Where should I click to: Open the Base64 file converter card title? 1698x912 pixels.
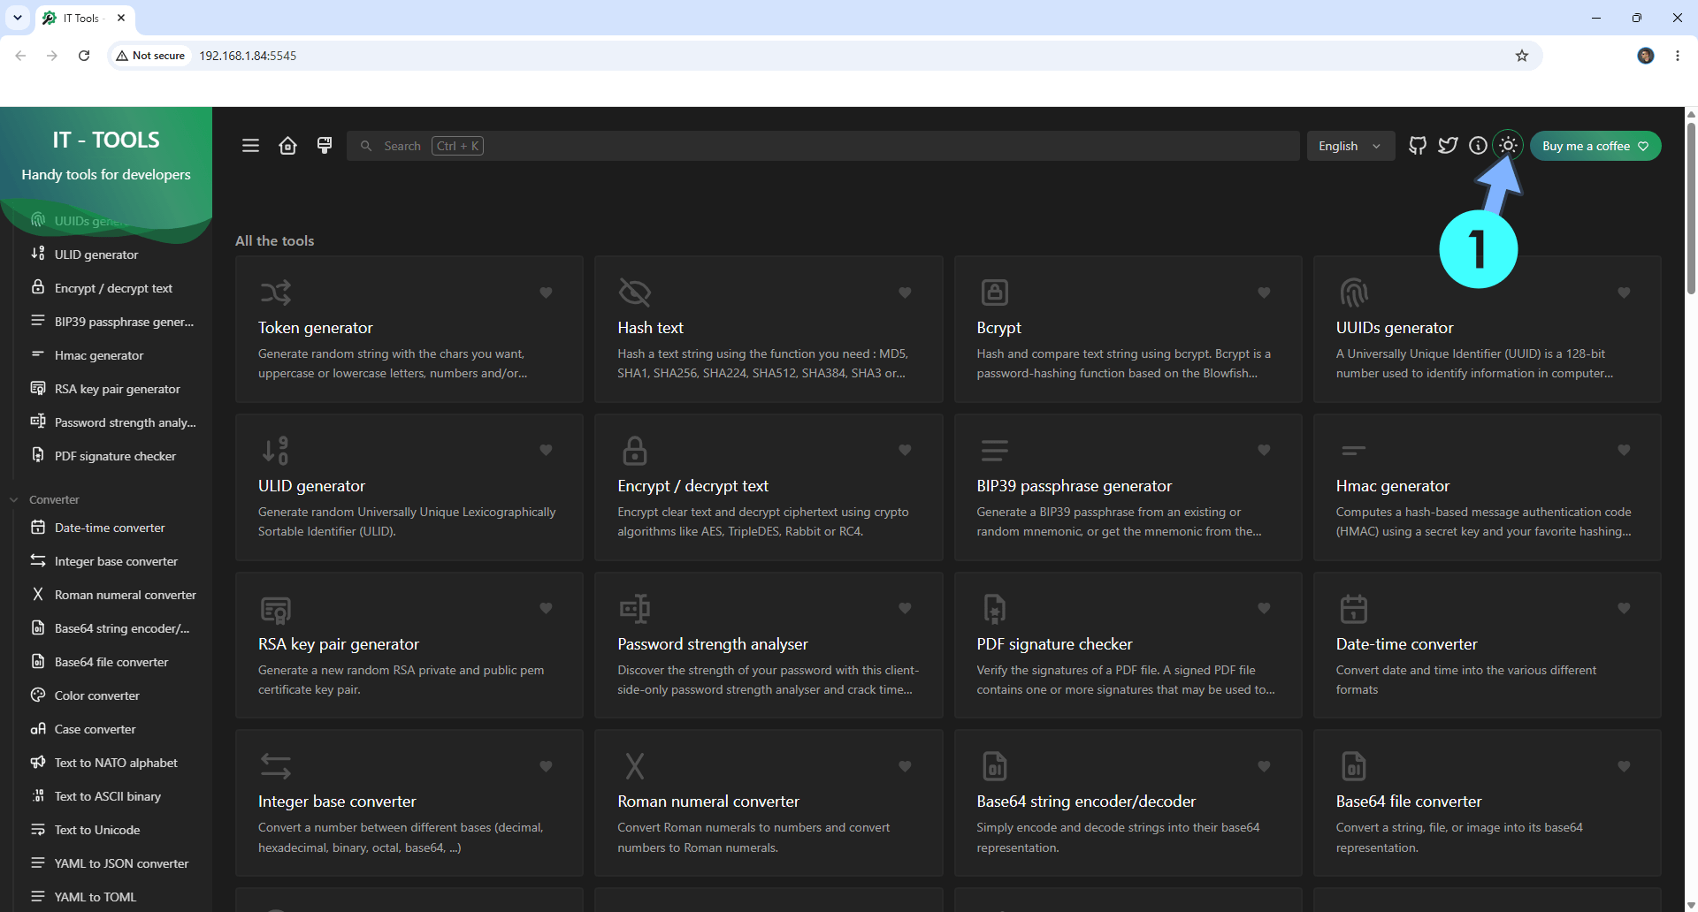point(1408,802)
